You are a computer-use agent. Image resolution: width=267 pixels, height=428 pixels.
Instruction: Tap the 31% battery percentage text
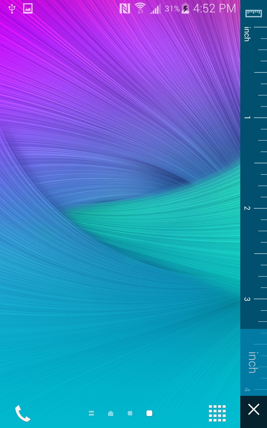point(172,9)
